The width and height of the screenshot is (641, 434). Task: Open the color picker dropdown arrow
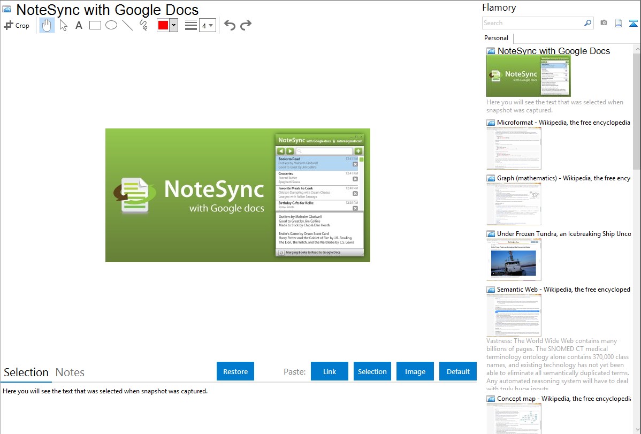coord(173,25)
